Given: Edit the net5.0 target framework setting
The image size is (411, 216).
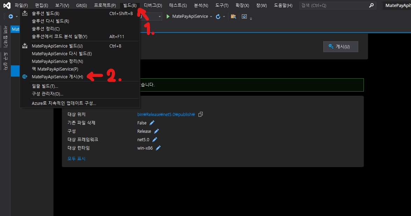Looking at the screenshot, I should coord(155,139).
